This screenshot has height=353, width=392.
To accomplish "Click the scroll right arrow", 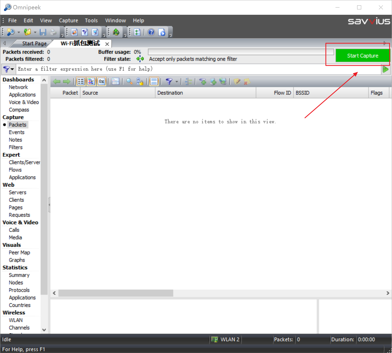I will click(388, 293).
